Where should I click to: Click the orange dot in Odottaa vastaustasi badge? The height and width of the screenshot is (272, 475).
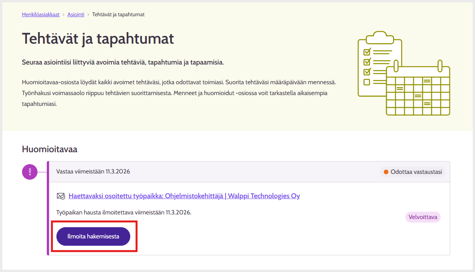tap(386, 172)
